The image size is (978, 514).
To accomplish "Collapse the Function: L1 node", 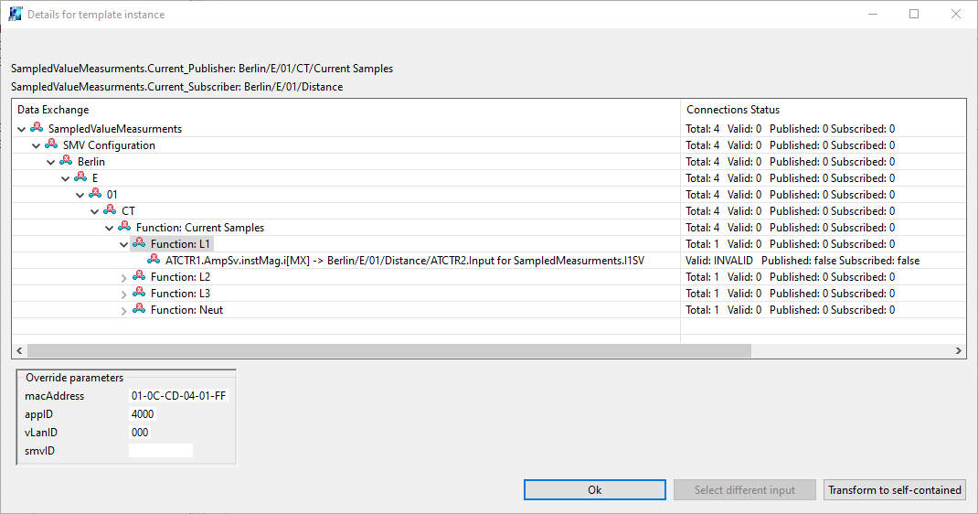I will click(124, 244).
